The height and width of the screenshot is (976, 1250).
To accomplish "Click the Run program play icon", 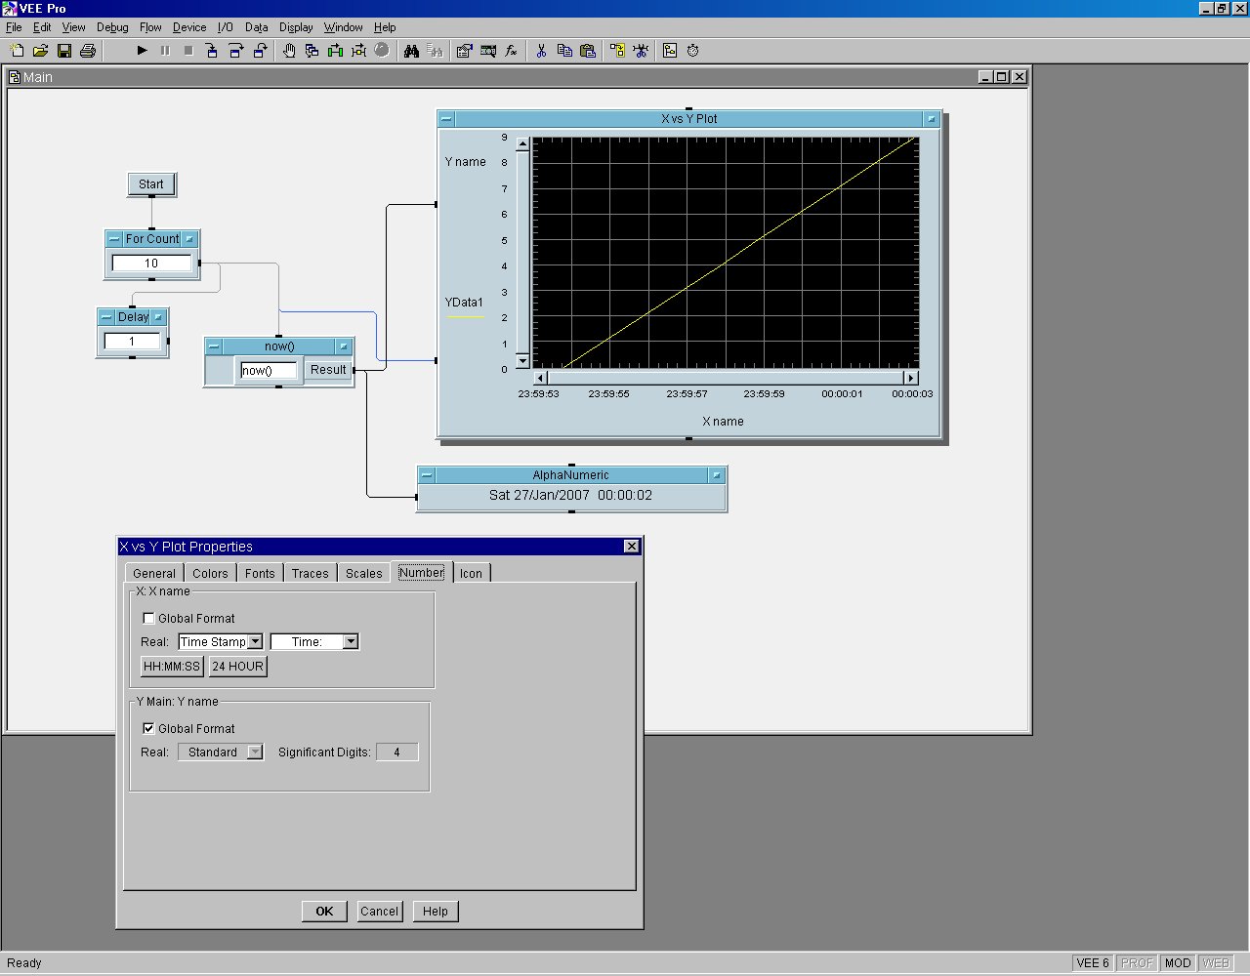I will 142,51.
